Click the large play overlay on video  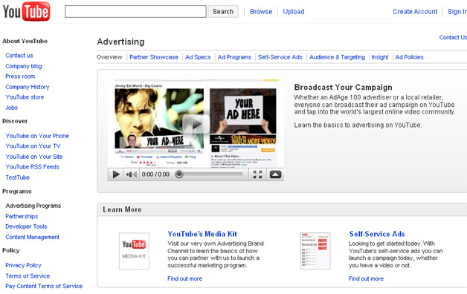196,124
